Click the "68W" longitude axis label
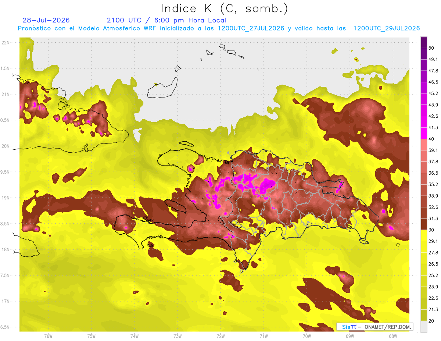 pos(393,336)
